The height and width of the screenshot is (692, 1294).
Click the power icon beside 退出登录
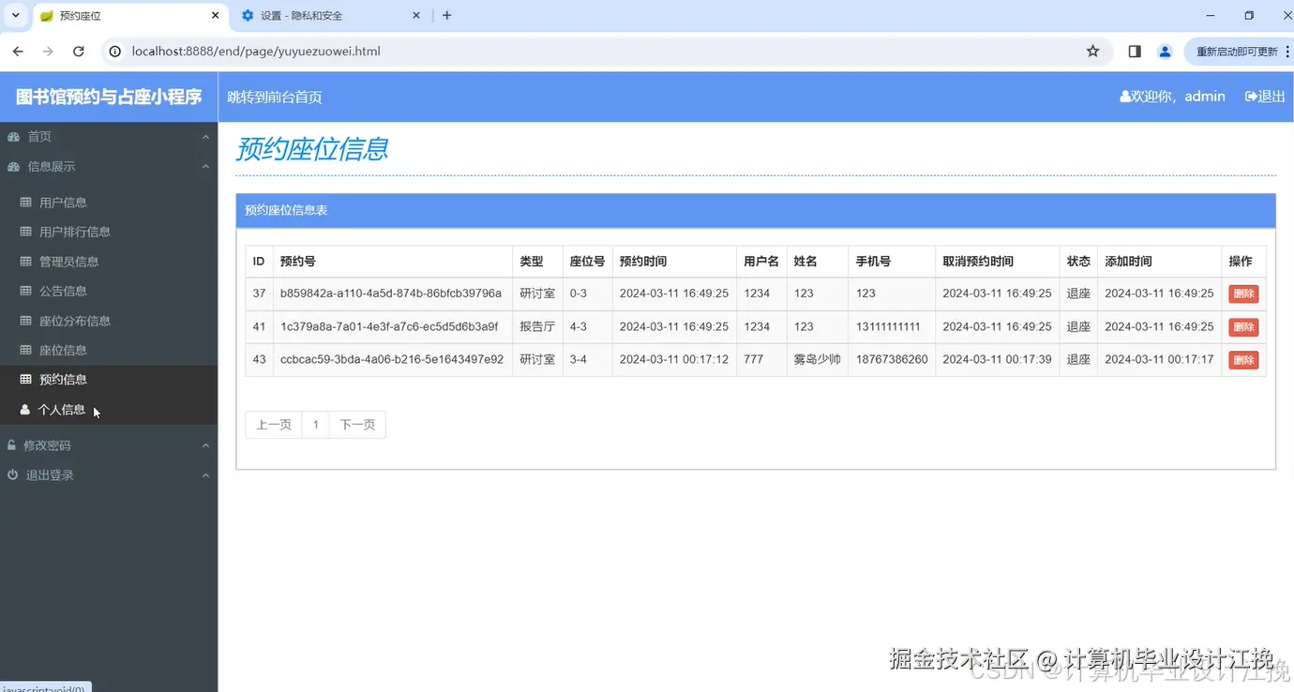[x=10, y=474]
